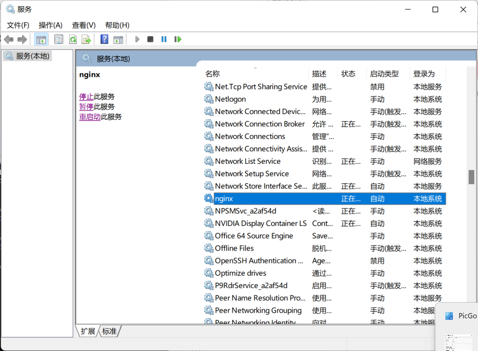Click the 重启动 service link
478x351 pixels.
pyautogui.click(x=90, y=117)
